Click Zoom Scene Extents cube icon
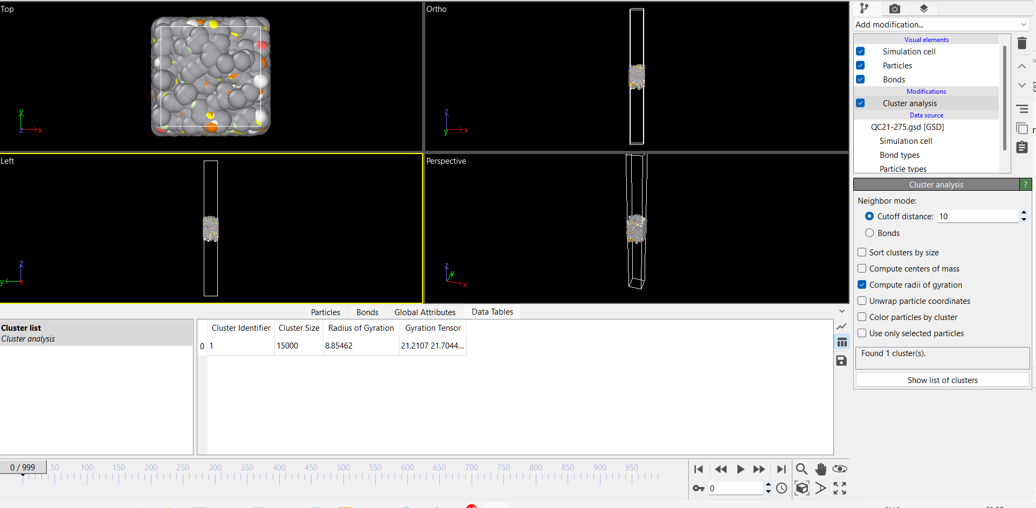 (x=802, y=488)
